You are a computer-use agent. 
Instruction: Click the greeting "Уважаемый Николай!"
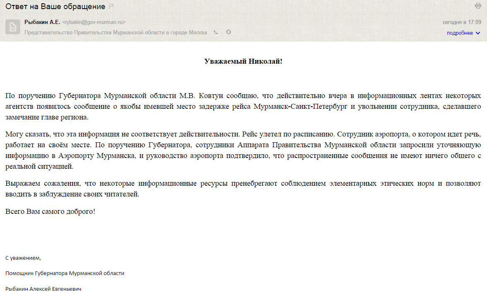point(243,61)
